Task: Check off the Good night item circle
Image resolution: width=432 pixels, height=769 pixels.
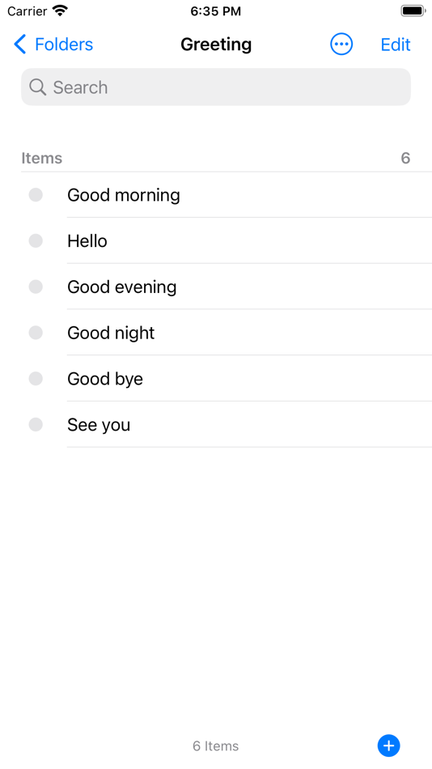Action: tap(36, 333)
